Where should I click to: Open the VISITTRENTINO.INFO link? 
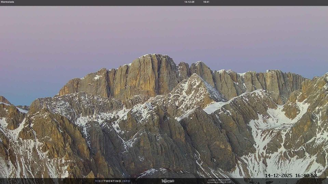112,181
